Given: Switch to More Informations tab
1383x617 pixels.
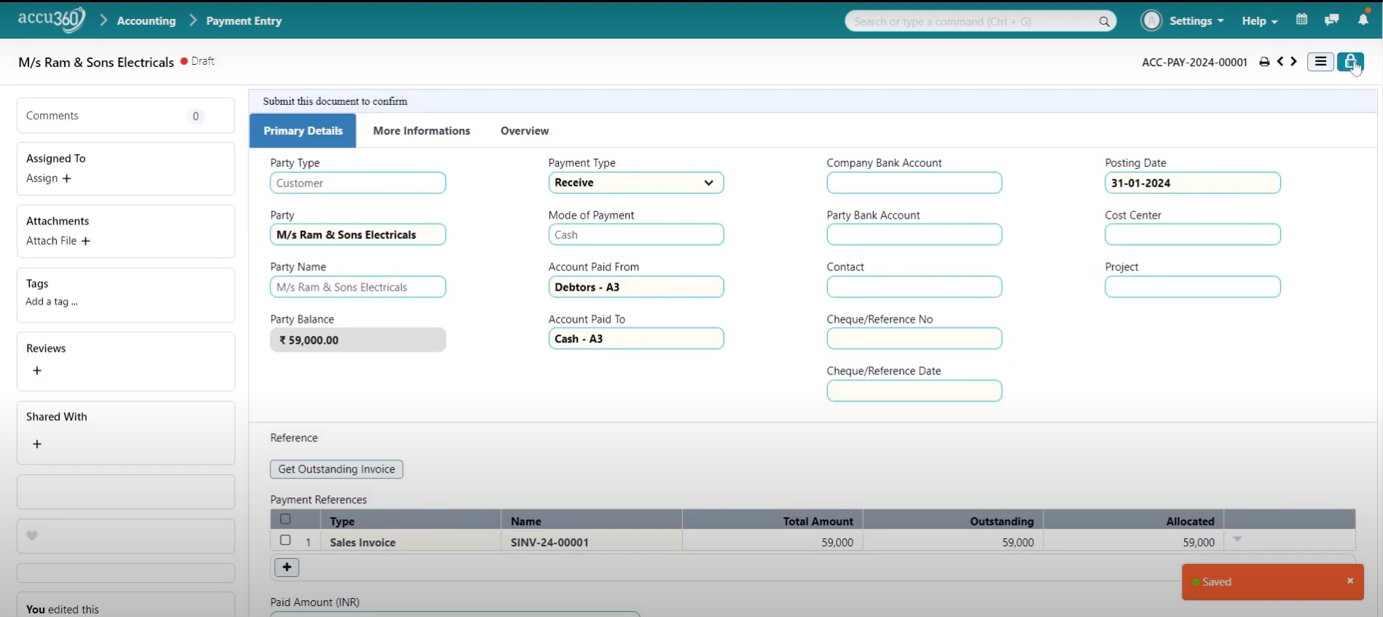Looking at the screenshot, I should point(422,131).
